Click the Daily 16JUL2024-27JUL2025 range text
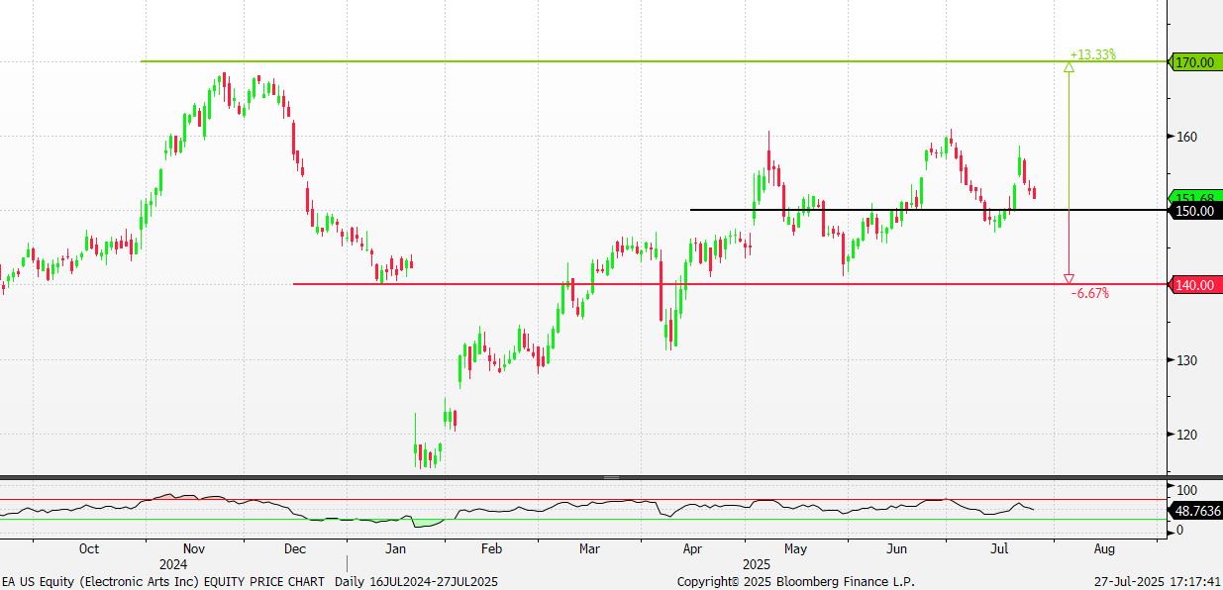 pos(416,581)
